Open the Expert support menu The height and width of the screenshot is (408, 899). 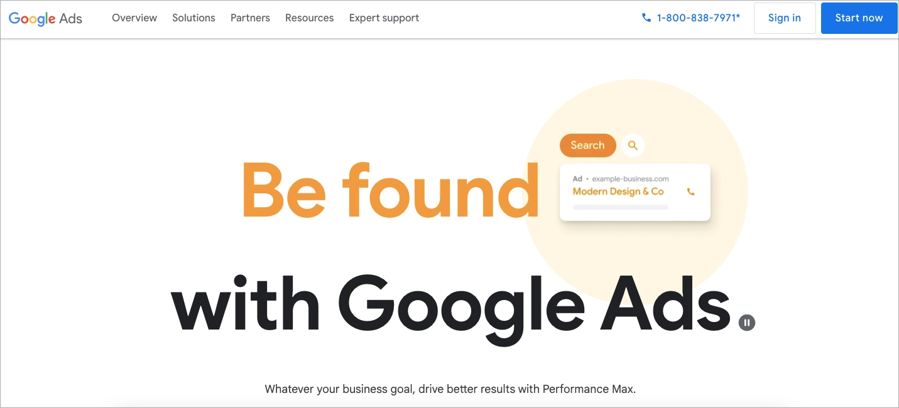pyautogui.click(x=384, y=18)
